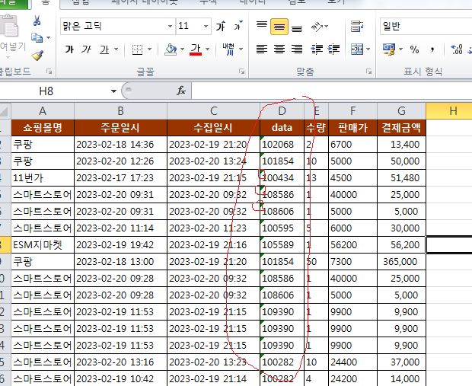
Task: Open underline style dropdown arrow
Action: [x=116, y=49]
